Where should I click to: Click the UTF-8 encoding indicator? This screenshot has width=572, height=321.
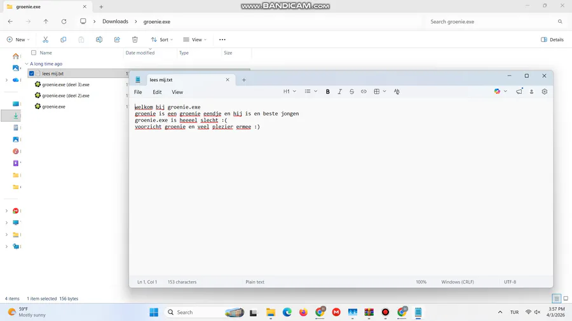pos(510,282)
